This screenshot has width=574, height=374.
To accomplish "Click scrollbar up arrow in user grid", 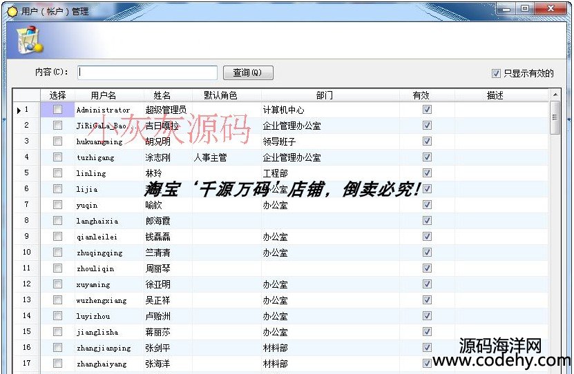I will [x=555, y=95].
